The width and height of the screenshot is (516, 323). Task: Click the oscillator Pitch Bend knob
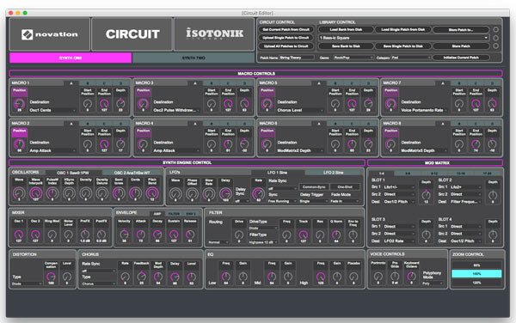(x=152, y=193)
